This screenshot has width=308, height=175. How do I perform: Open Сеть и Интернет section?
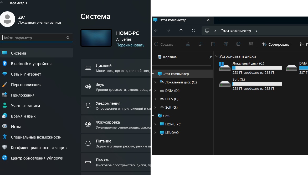37,74
